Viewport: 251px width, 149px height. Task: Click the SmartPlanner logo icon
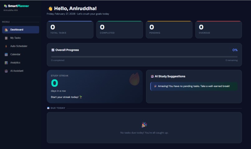pos(6,6)
